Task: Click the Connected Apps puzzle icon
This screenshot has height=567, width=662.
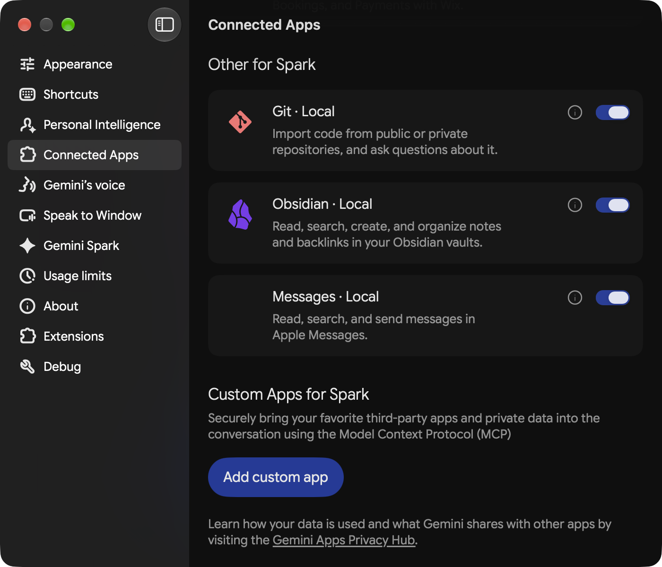Action: (x=27, y=155)
